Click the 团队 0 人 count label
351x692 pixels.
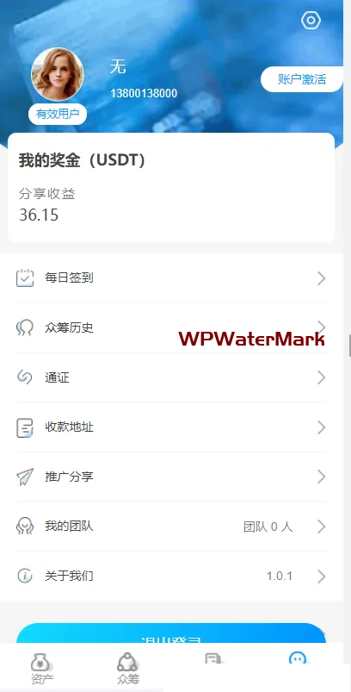(x=268, y=527)
